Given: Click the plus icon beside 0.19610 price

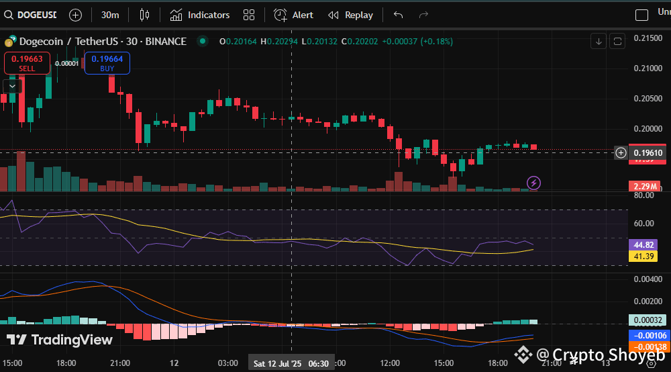Looking at the screenshot, I should point(621,153).
